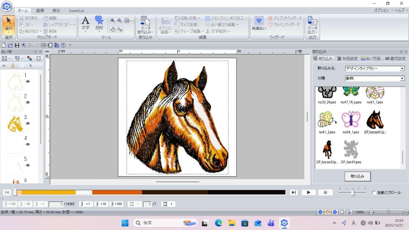Click the save icon in quick access toolbar
Image resolution: width=409 pixels, height=230 pixels.
[17, 45]
